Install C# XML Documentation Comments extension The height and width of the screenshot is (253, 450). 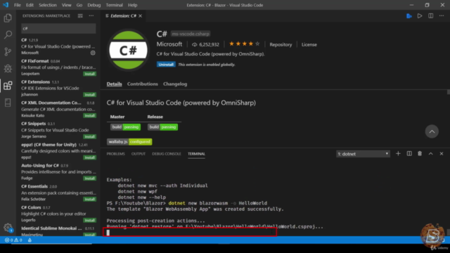tap(90, 115)
